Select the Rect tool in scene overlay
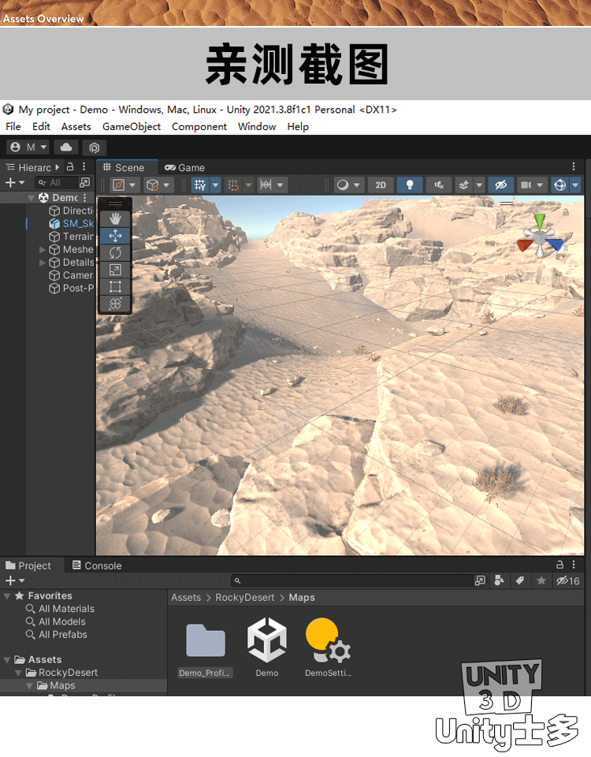 pos(115,286)
